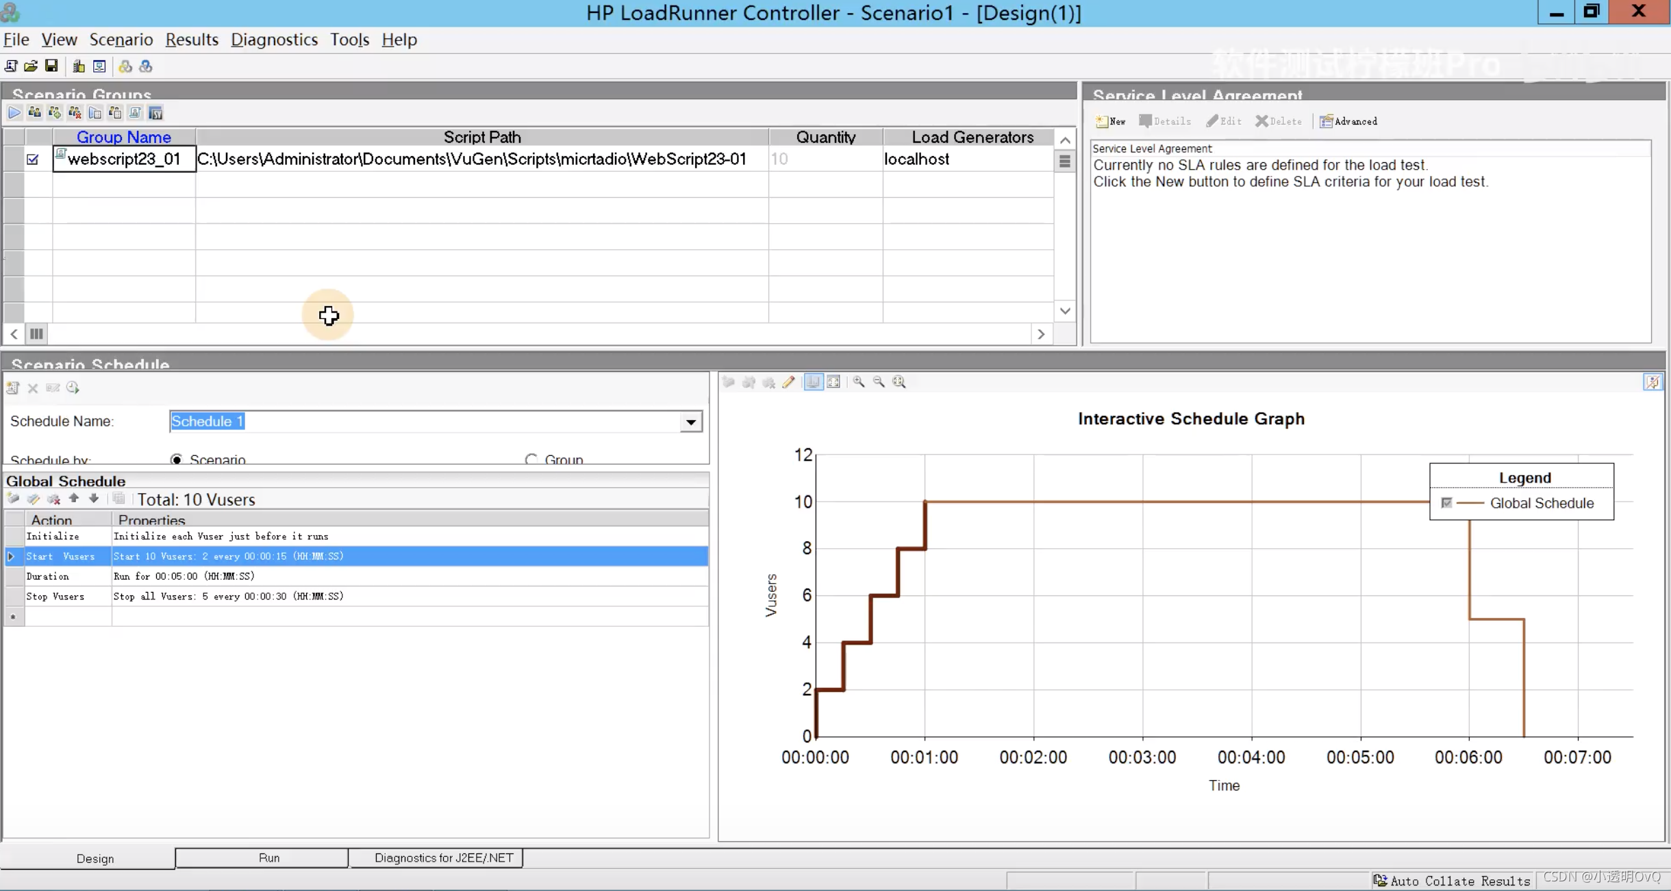
Task: Click the New Scenario toolbar icon
Action: [x=11, y=66]
